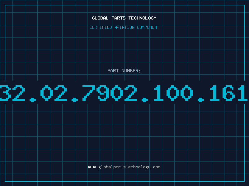The height and width of the screenshot is (186, 249).
Task: Click the PART NUMBER: label
Action: pos(124,71)
